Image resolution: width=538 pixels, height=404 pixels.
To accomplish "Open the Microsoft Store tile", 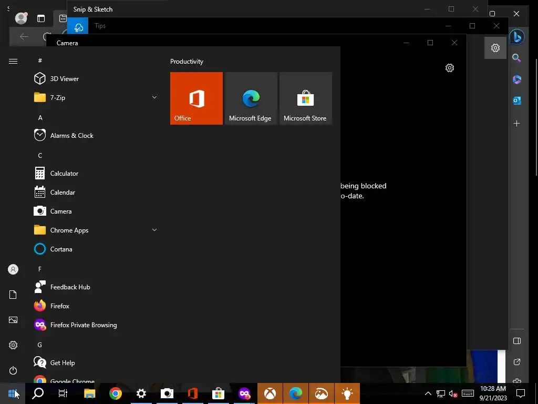I will pyautogui.click(x=306, y=98).
